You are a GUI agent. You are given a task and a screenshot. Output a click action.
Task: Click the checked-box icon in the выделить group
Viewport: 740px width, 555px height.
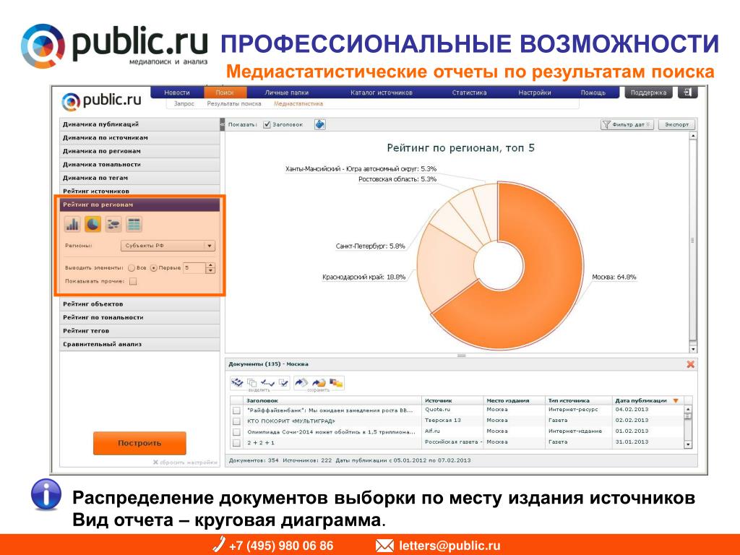pos(283,383)
